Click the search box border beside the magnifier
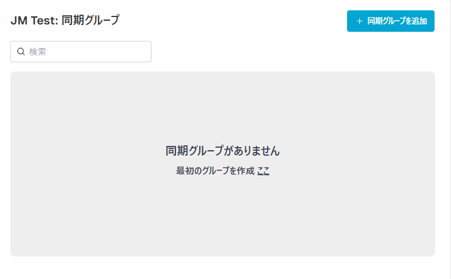451x279 pixels. [10, 51]
